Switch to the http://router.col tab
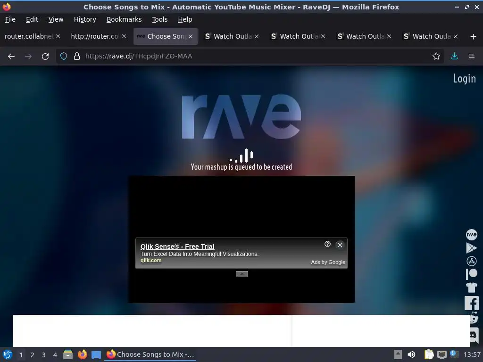 [x=95, y=36]
